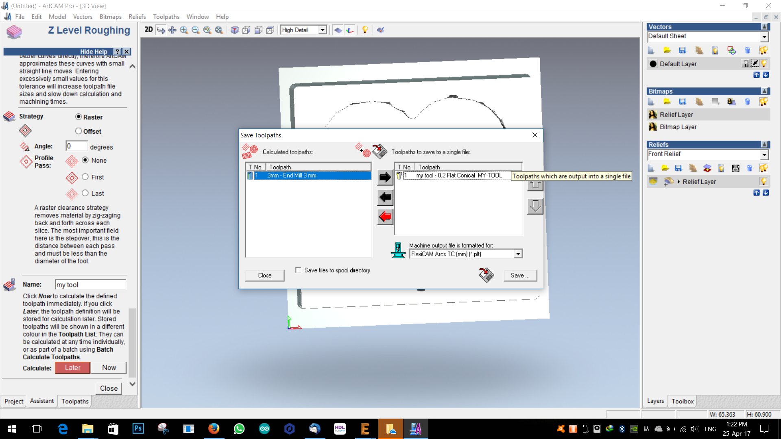The image size is (781, 439).
Task: Select the Raster strategy radio button
Action: (x=79, y=117)
